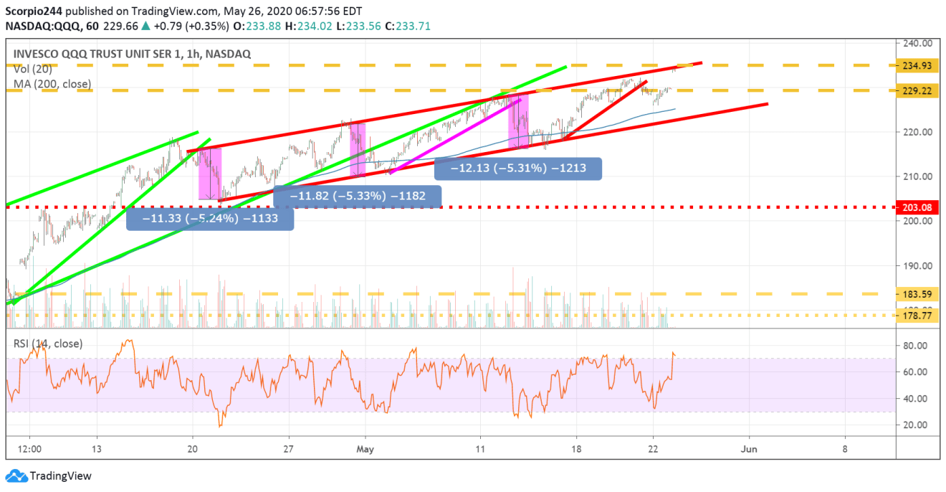
Task: Select the −11.33 (−5.24%) measurement label
Action: [x=210, y=218]
